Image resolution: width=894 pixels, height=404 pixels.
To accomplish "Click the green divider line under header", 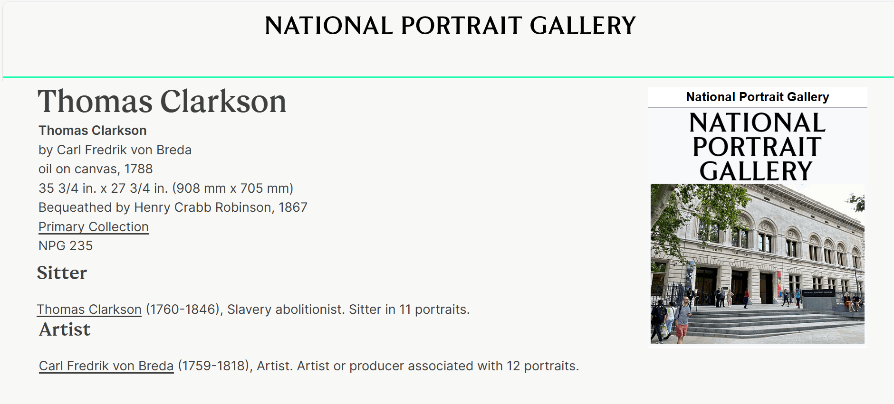I will click(x=448, y=77).
